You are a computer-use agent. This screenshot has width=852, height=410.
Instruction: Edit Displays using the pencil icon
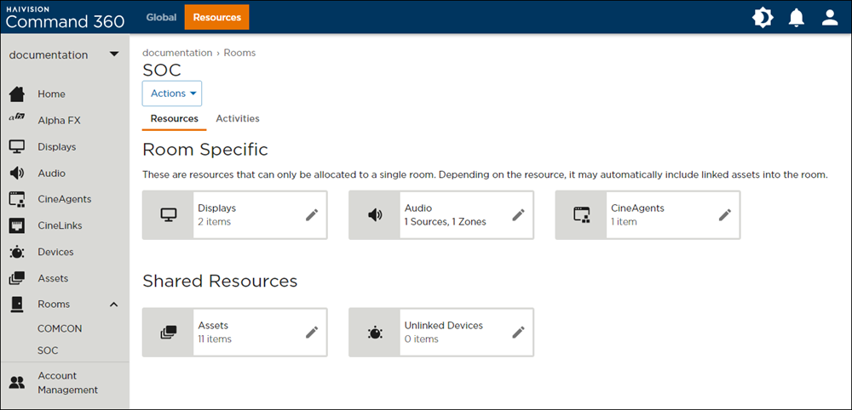312,215
